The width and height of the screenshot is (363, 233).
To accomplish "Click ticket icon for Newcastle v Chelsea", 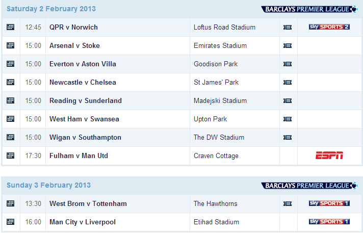I will (x=288, y=82).
